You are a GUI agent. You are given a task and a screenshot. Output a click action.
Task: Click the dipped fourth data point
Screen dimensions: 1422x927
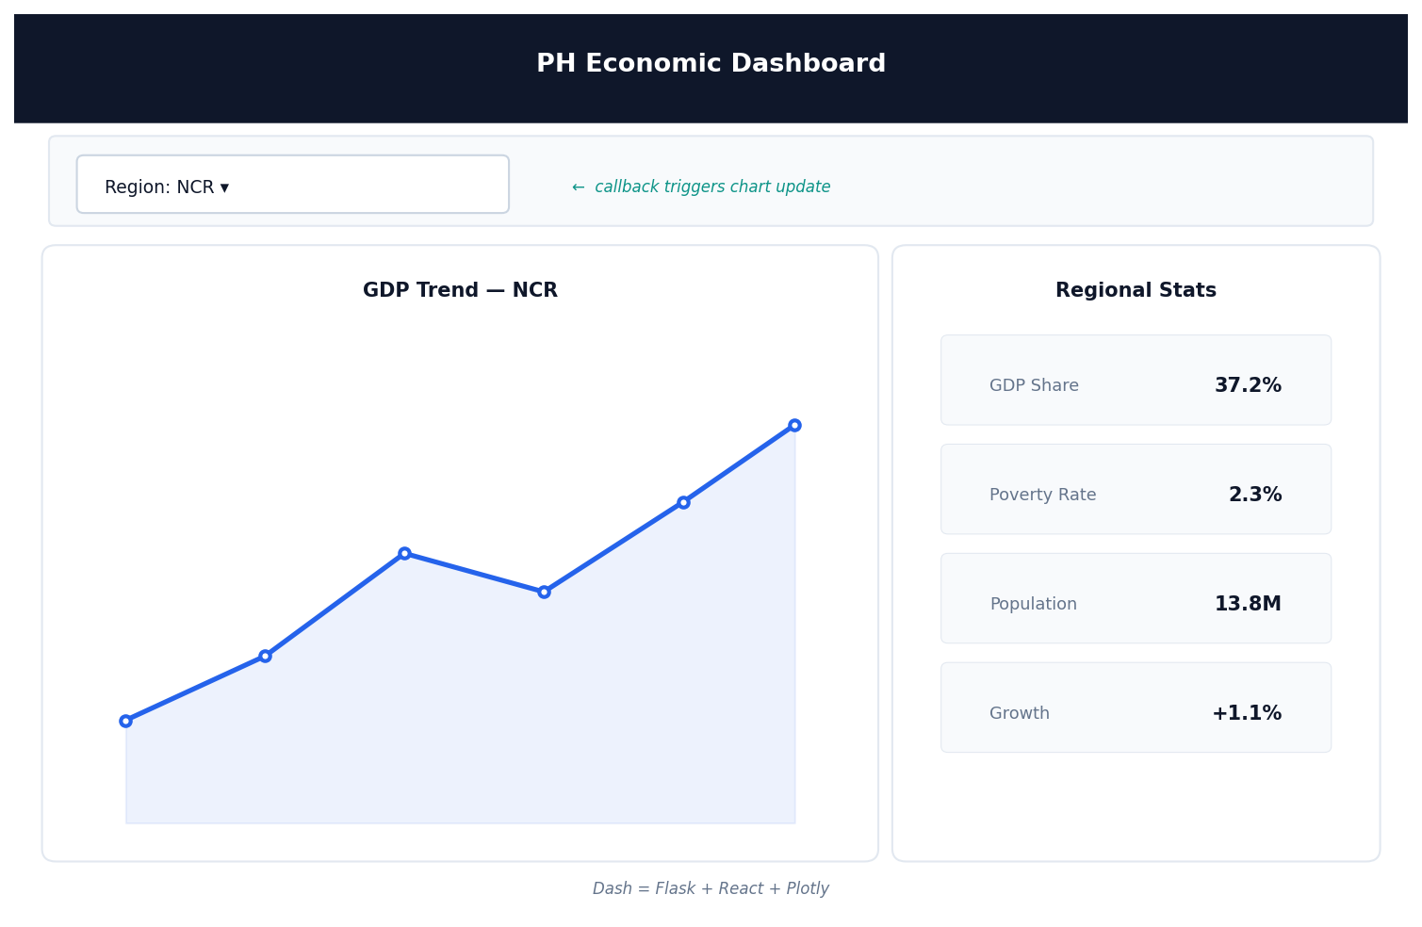[544, 591]
